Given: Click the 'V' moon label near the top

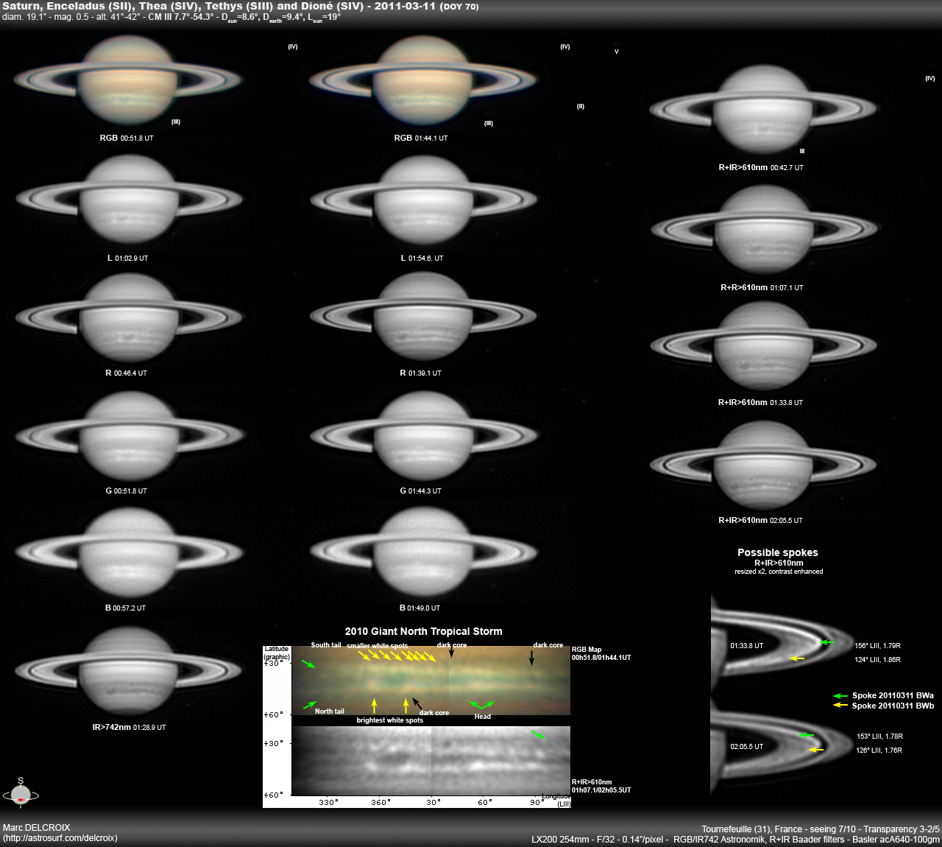Looking at the screenshot, I should click(x=617, y=52).
